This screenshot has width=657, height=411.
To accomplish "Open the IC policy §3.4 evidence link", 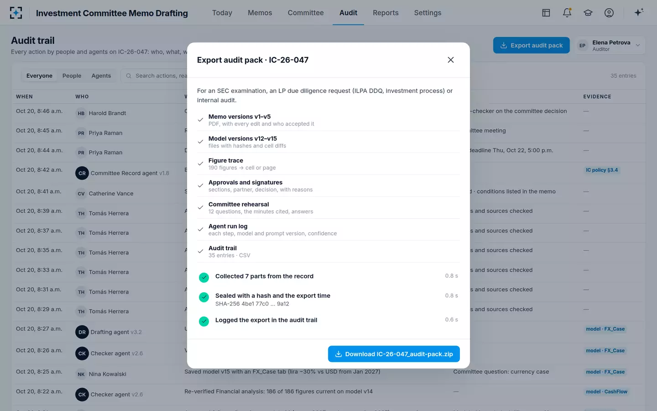I will click(602, 170).
